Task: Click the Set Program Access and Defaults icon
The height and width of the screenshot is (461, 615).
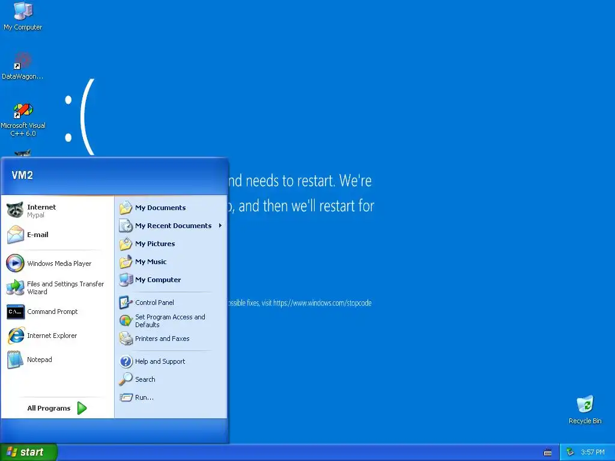Action: 126,321
